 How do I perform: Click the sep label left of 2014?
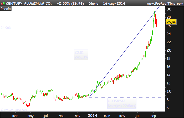(62, 116)
